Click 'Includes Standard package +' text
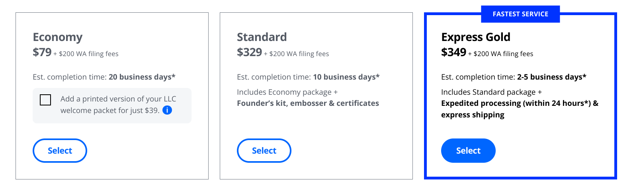The width and height of the screenshot is (639, 191). pyautogui.click(x=491, y=92)
